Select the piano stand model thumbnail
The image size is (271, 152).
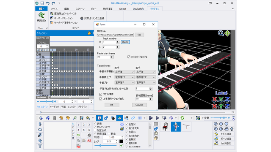point(186,127)
